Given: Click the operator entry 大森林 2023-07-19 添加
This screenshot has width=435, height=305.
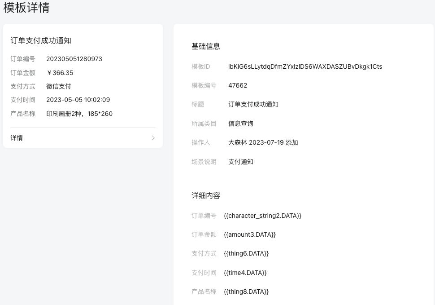Looking at the screenshot, I should [x=263, y=142].
